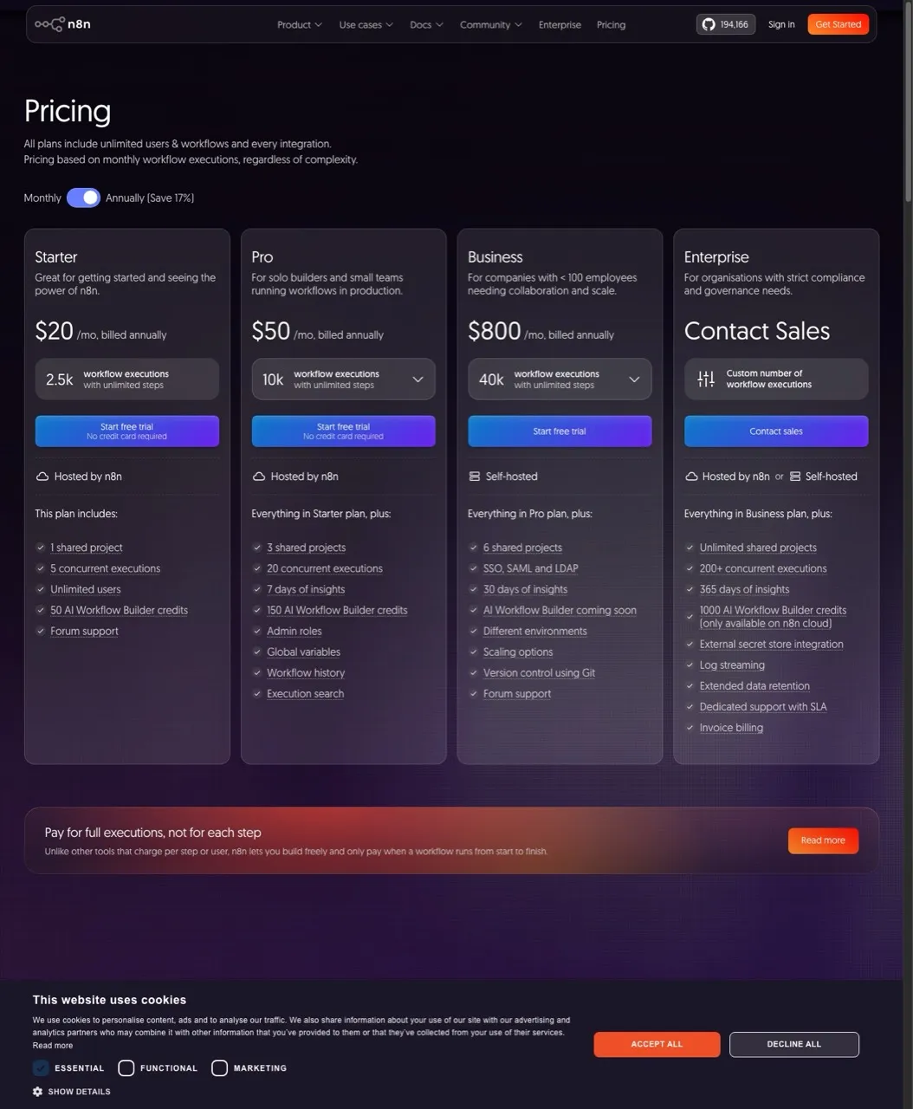913x1109 pixels.
Task: Open the Business plan 40k executions dropdown
Action: click(x=560, y=379)
